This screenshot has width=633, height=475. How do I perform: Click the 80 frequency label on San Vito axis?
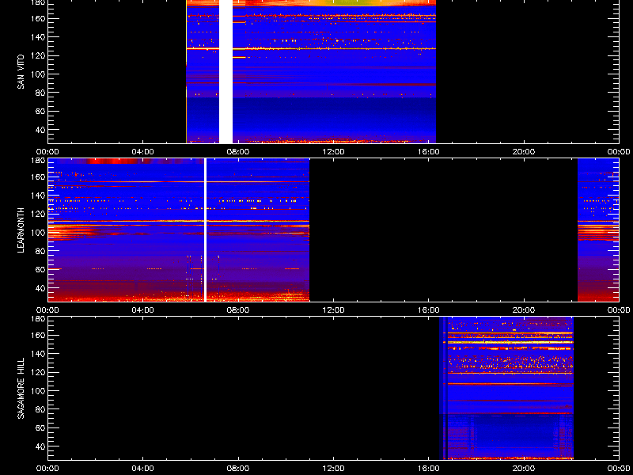(40, 93)
